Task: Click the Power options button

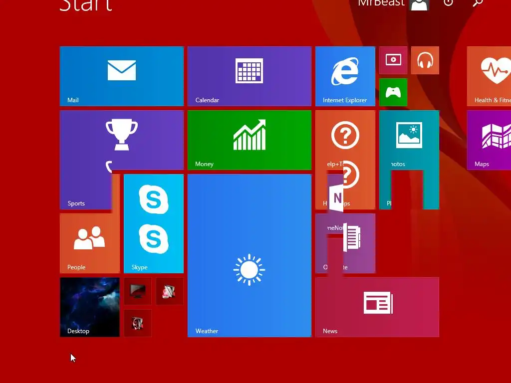Action: click(449, 2)
